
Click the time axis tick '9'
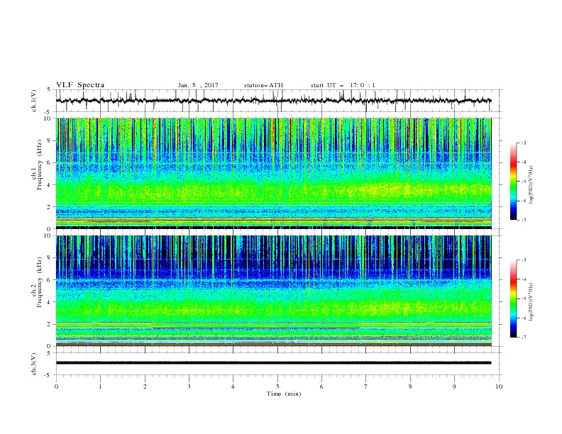pyautogui.click(x=454, y=386)
